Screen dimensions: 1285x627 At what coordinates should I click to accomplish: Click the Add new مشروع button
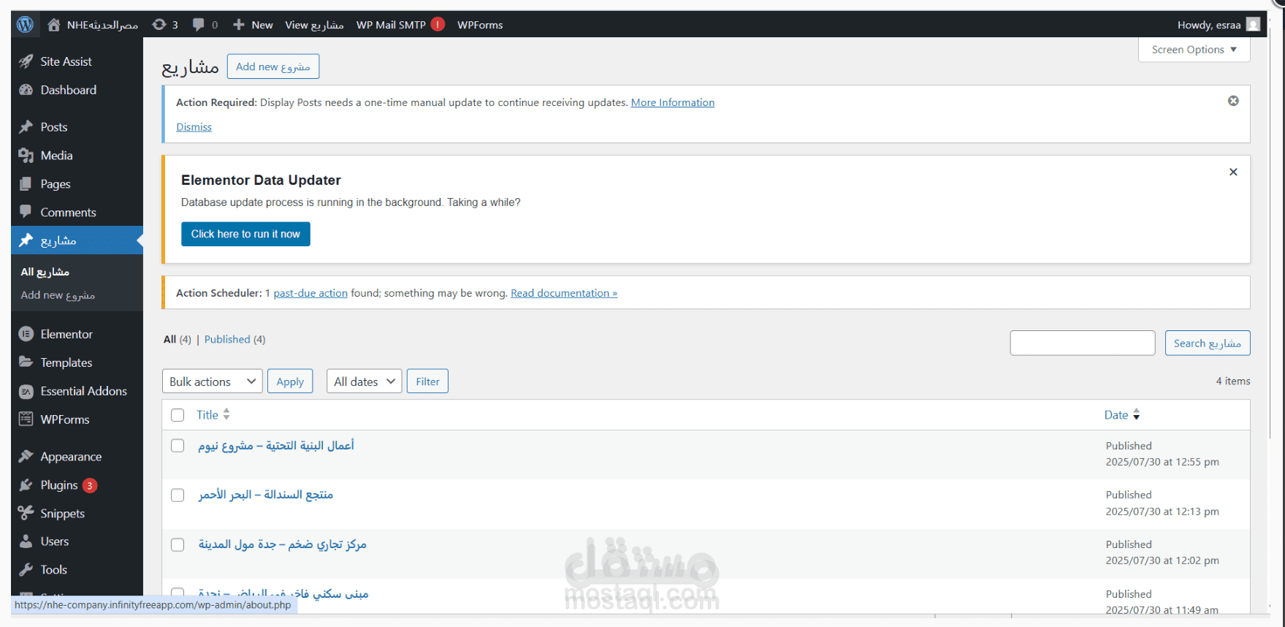click(273, 66)
